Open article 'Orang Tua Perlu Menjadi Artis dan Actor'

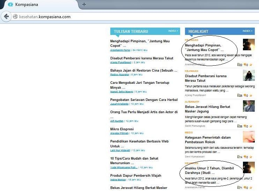[x=144, y=114]
